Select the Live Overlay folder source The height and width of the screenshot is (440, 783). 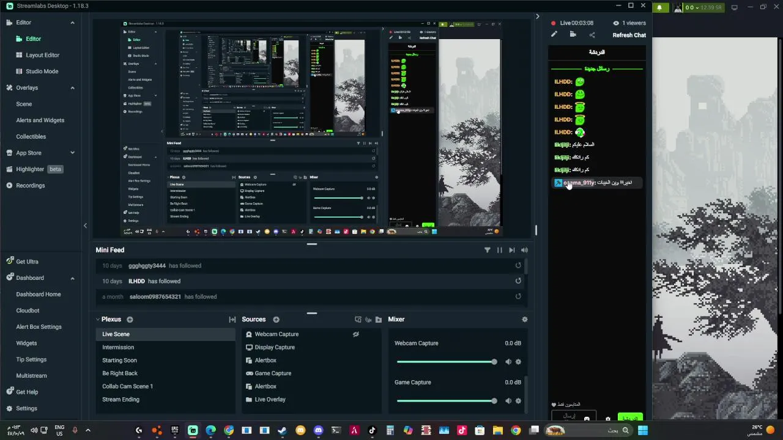(311, 400)
